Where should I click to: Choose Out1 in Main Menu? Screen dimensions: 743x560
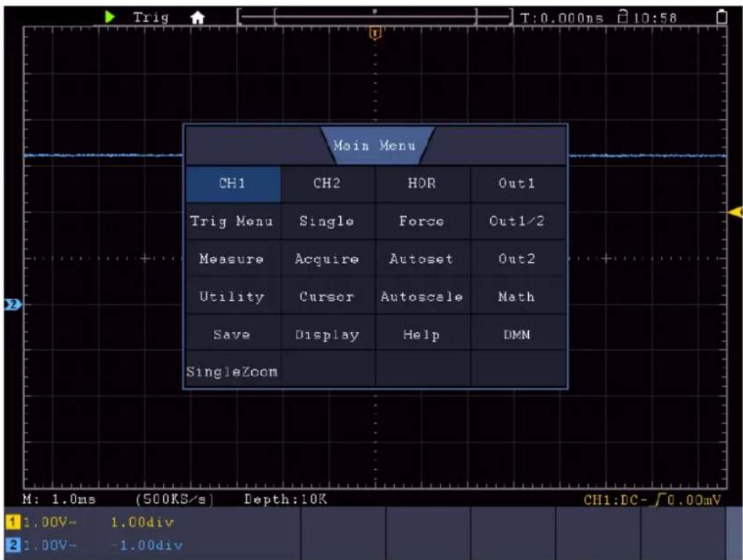(517, 183)
